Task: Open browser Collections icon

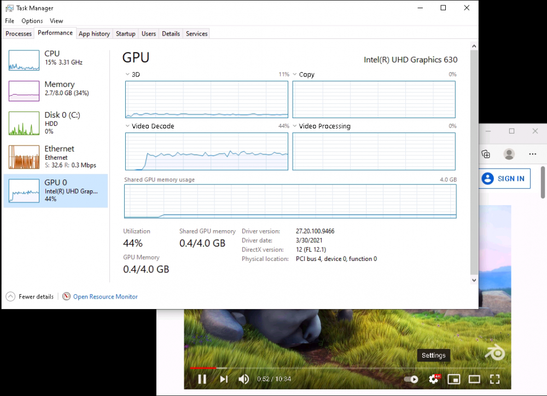Action: [x=486, y=154]
